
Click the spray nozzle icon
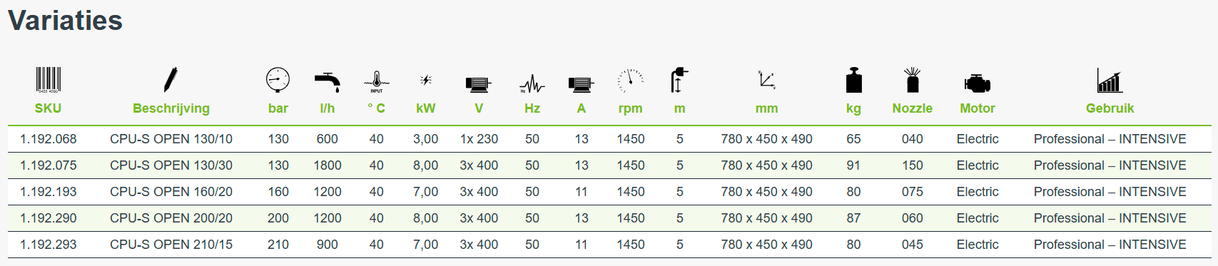coord(913,80)
